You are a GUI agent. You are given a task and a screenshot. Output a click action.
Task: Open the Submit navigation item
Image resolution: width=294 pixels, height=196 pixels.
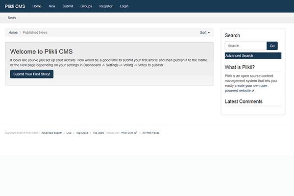(x=68, y=6)
